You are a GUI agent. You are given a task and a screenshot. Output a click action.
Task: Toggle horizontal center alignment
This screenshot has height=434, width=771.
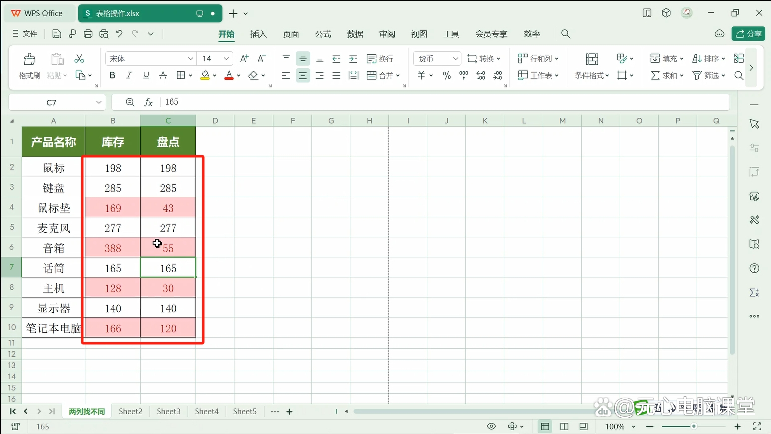[x=303, y=75]
